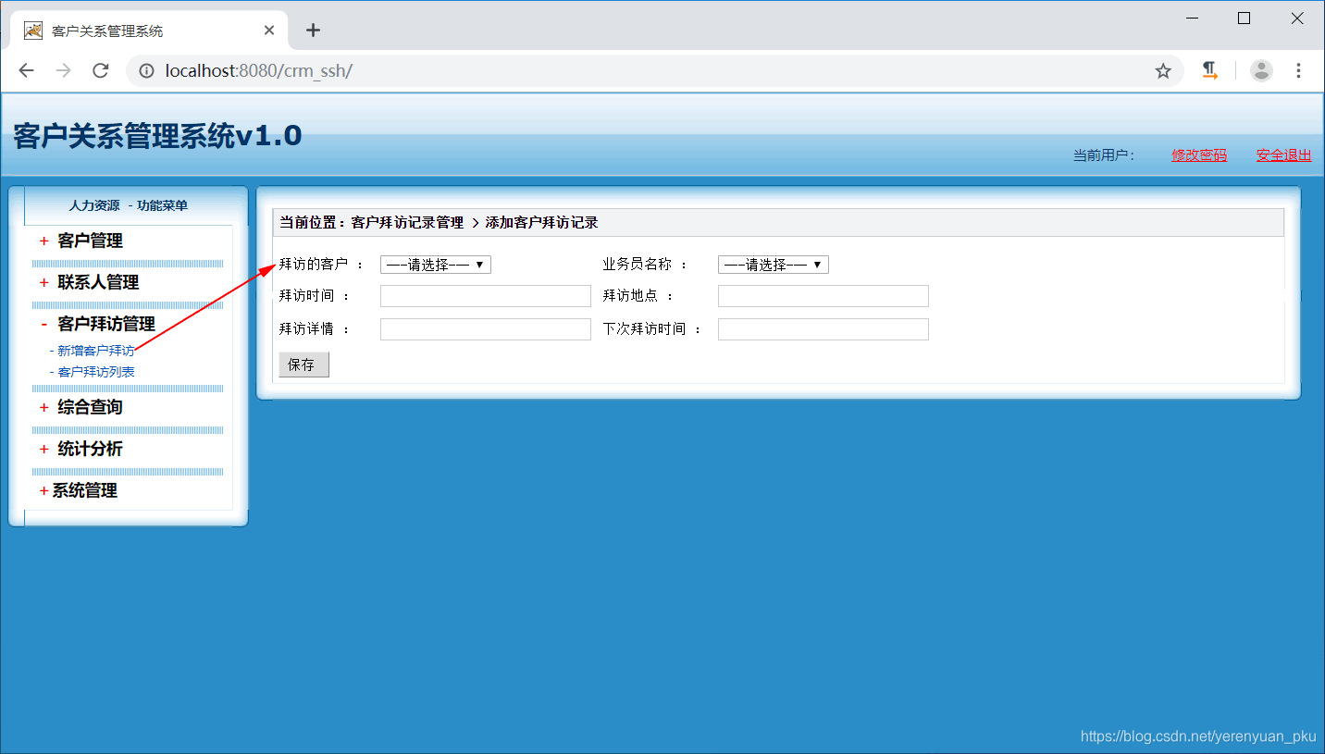This screenshot has height=754, width=1325.
Task: Click the 保存 button
Action: 303,365
